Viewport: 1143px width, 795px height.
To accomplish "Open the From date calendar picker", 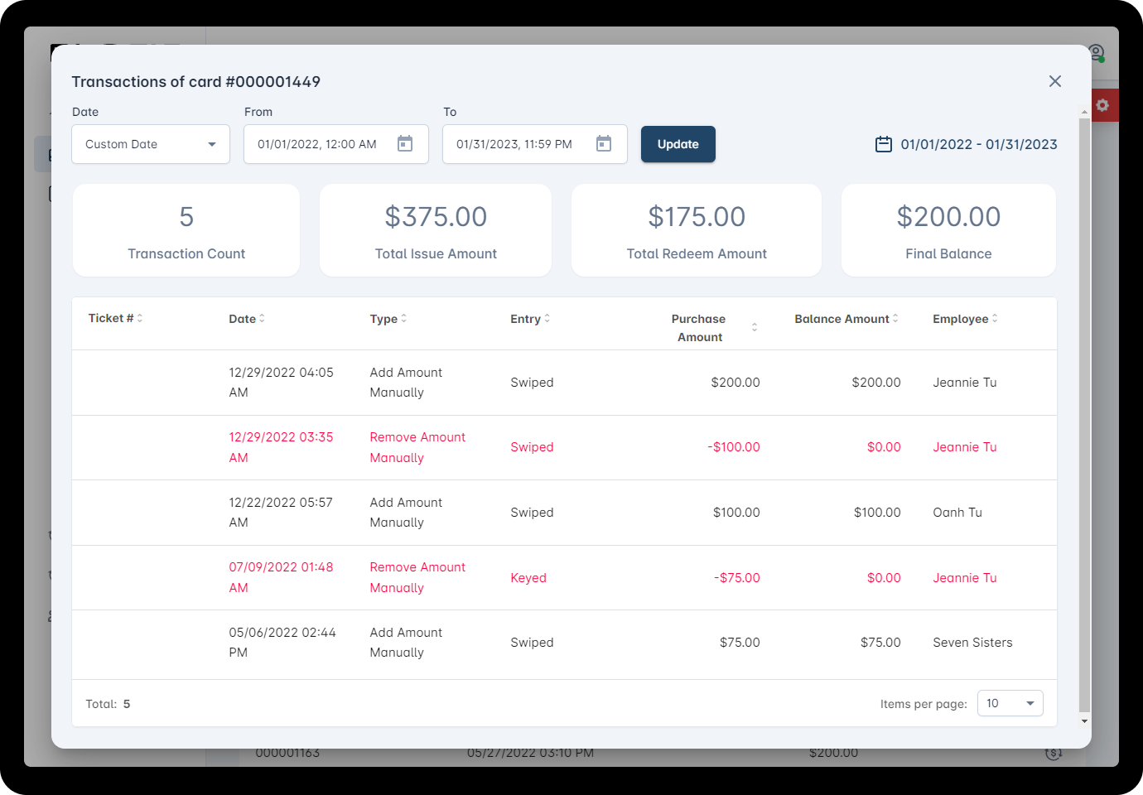I will pos(405,144).
